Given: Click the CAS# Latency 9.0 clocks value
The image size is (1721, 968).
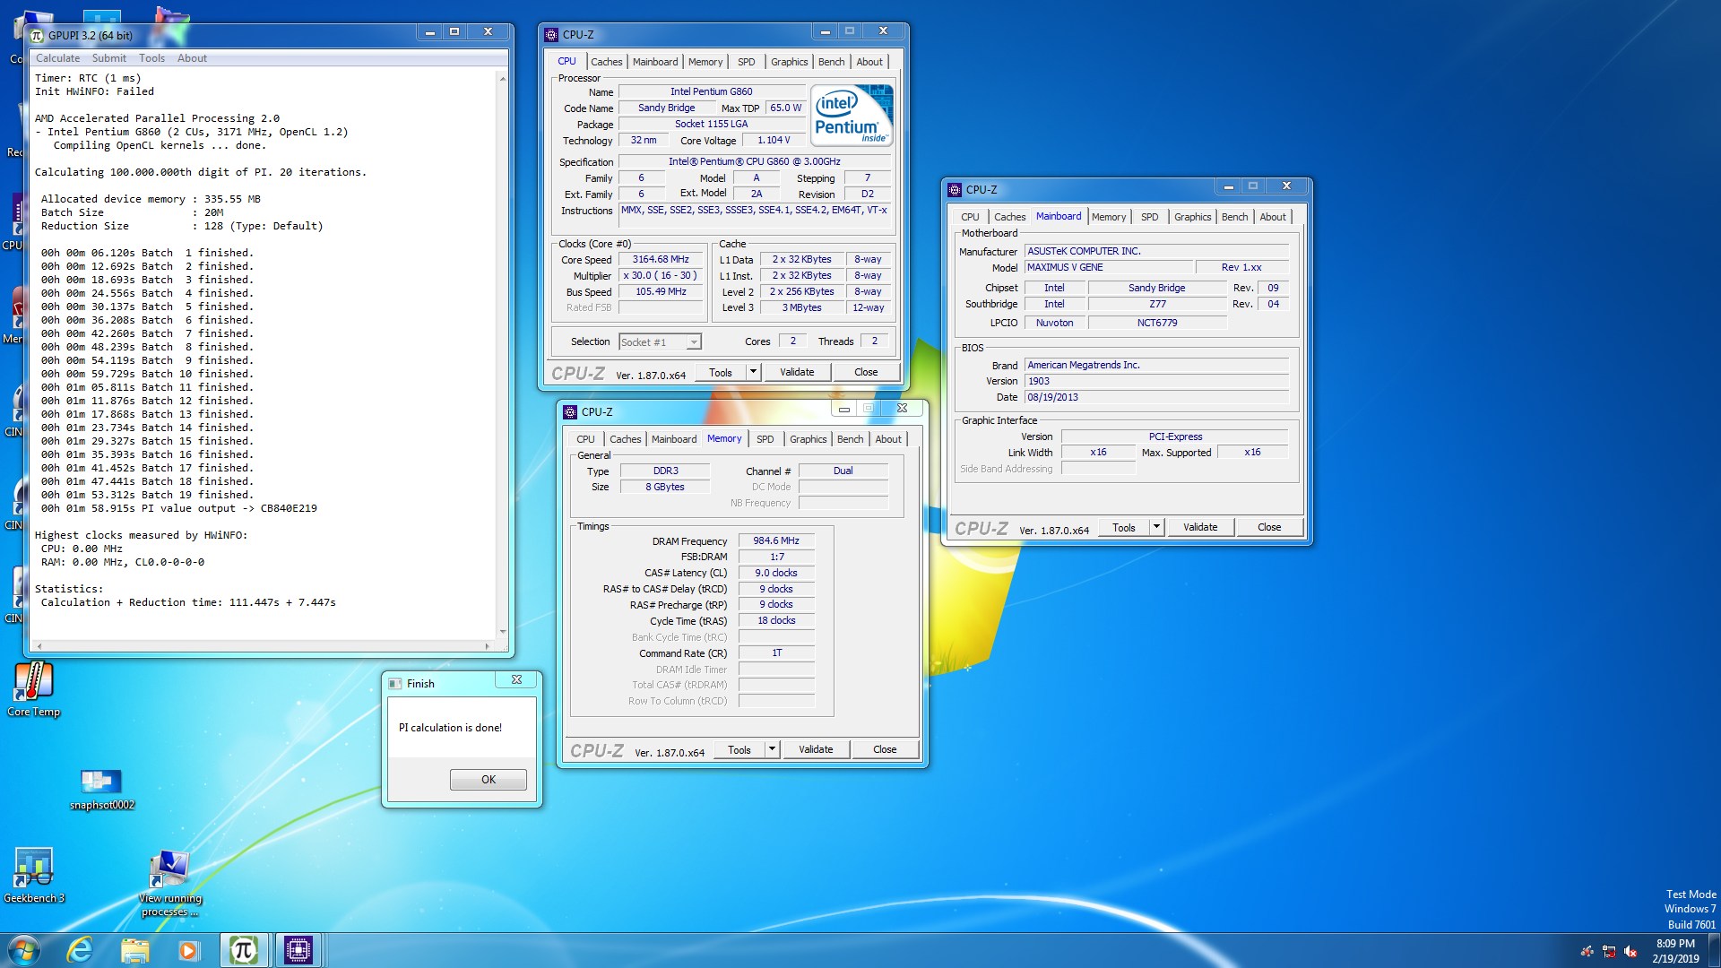Looking at the screenshot, I should [x=776, y=573].
